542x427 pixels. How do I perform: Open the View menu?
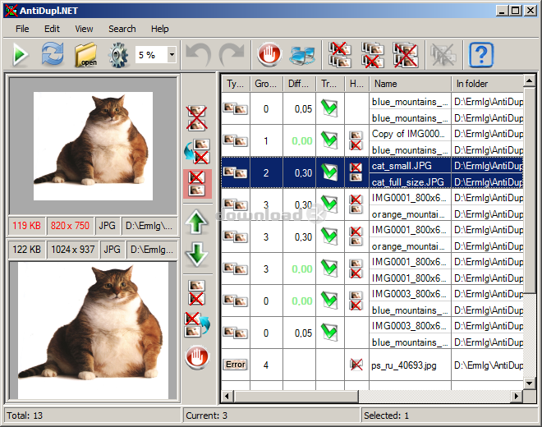[84, 29]
